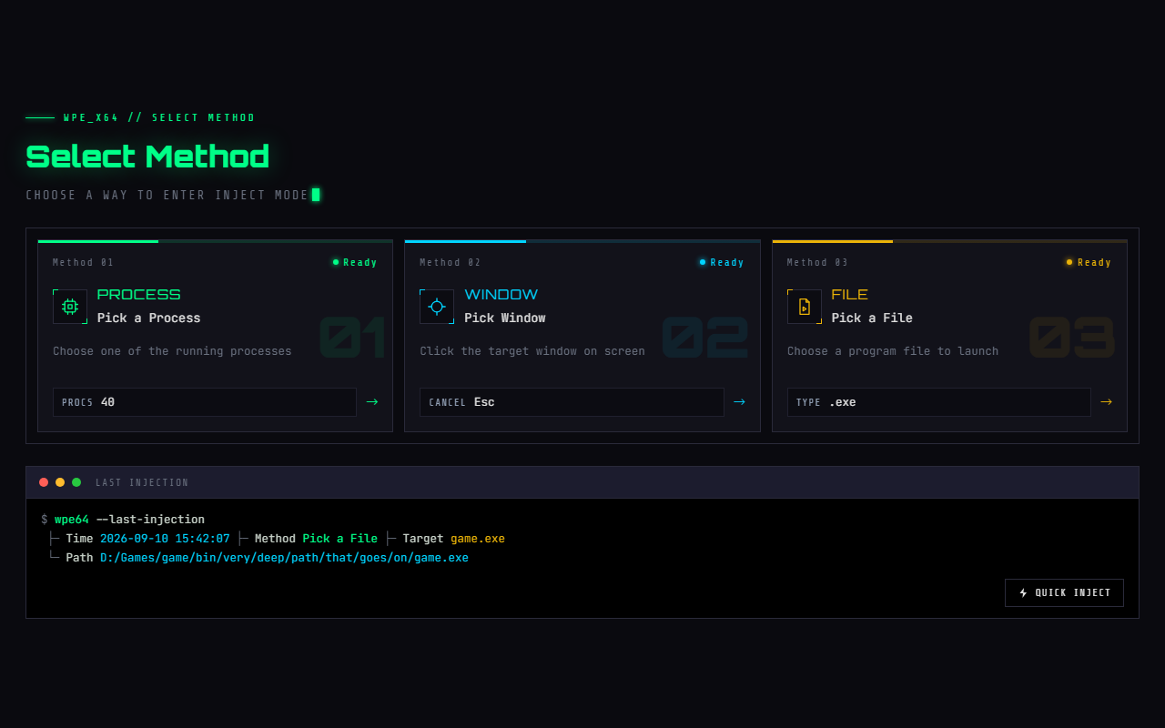Click the timestamp '2026-09-10 15:42:07'
The height and width of the screenshot is (728, 1165).
point(165,539)
